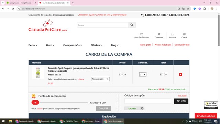220x124 pixels.
Task: Click the translate page icon in address bar
Action: [x=183, y=9]
